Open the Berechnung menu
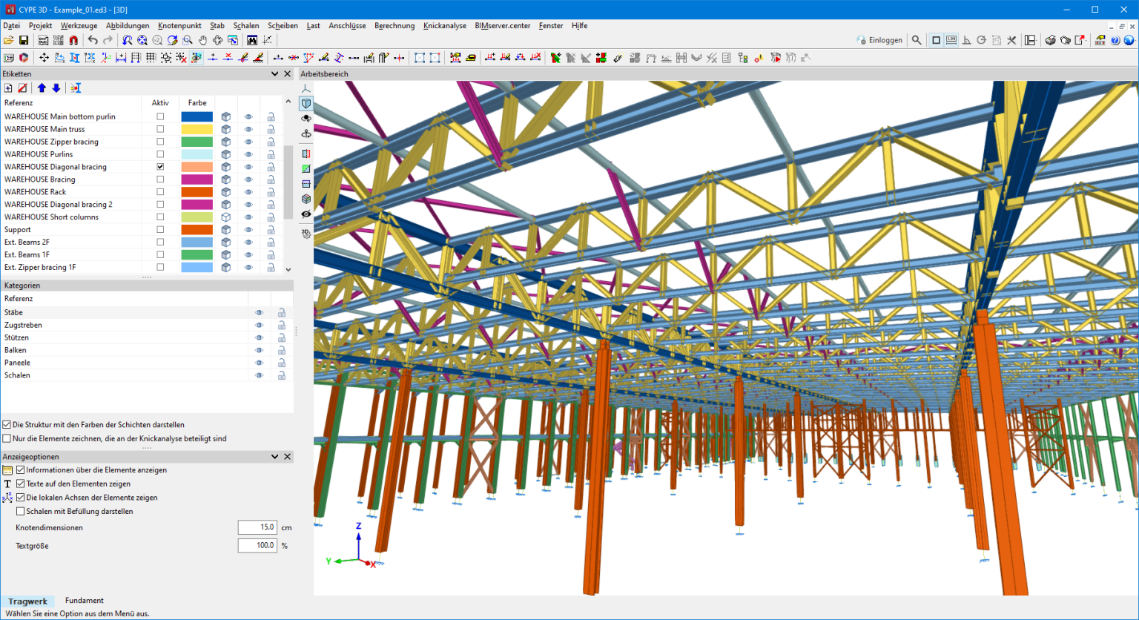Screen dimensions: 1139x620 394,25
